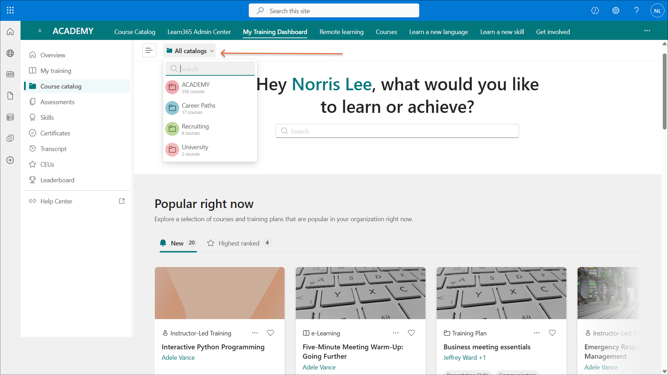This screenshot has height=375, width=668.
Task: Open the help question mark icon
Action: coord(636,10)
